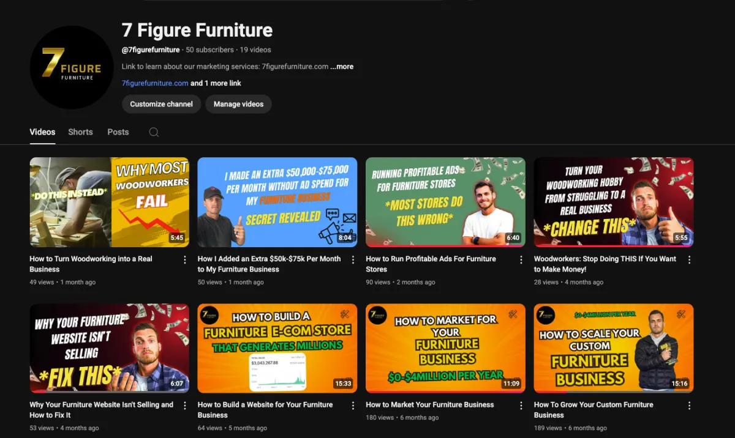
Task: Click '189 views • 6 months ago' text
Action: tap(570, 428)
